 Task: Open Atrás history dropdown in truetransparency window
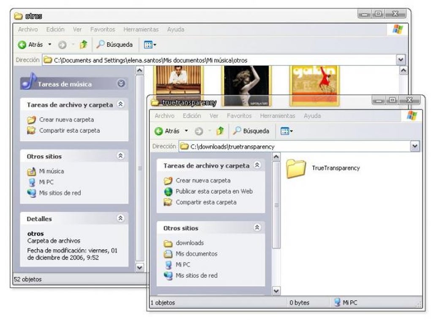tap(186, 131)
